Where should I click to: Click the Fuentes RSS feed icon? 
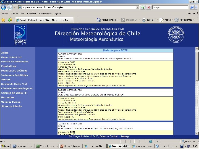123,20
